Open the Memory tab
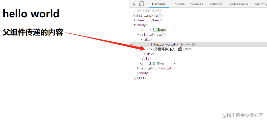Image resolution: width=267 pixels, height=122 pixels. [x=260, y=4]
